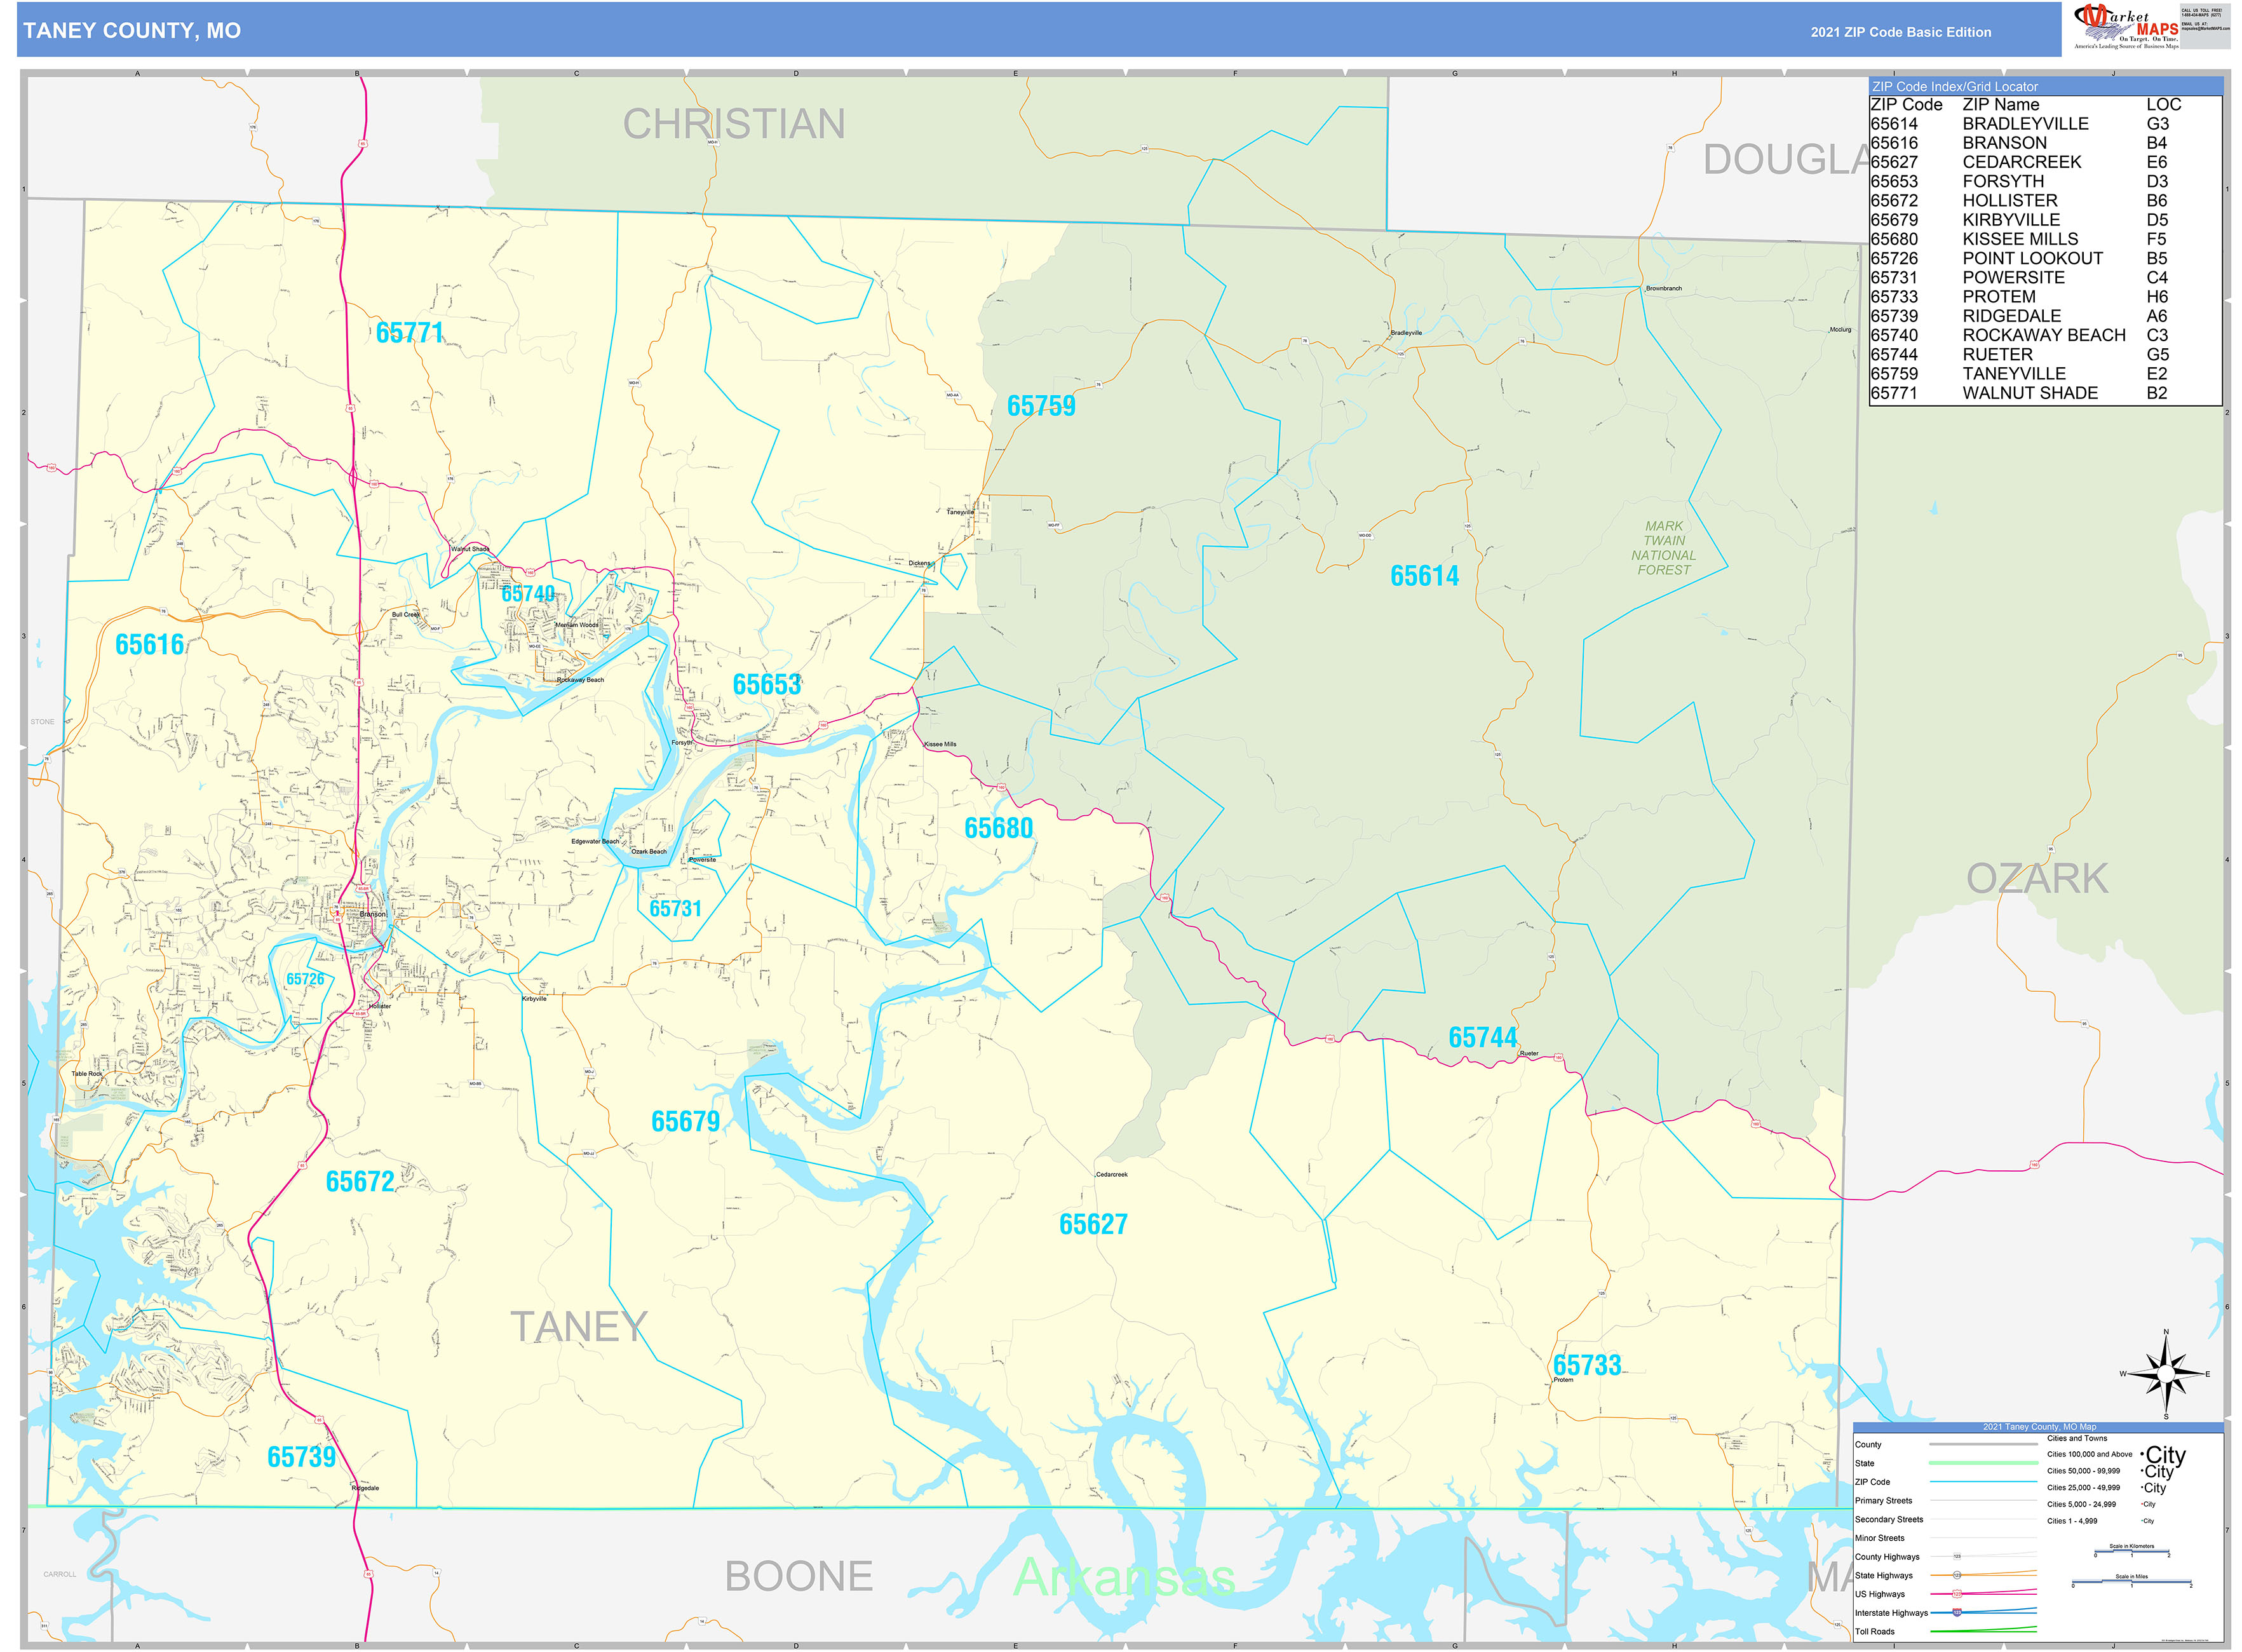Click the "2021 ZIP Code Basic Edition" header text
Image resolution: width=2242 pixels, height=1652 pixels.
click(1900, 32)
